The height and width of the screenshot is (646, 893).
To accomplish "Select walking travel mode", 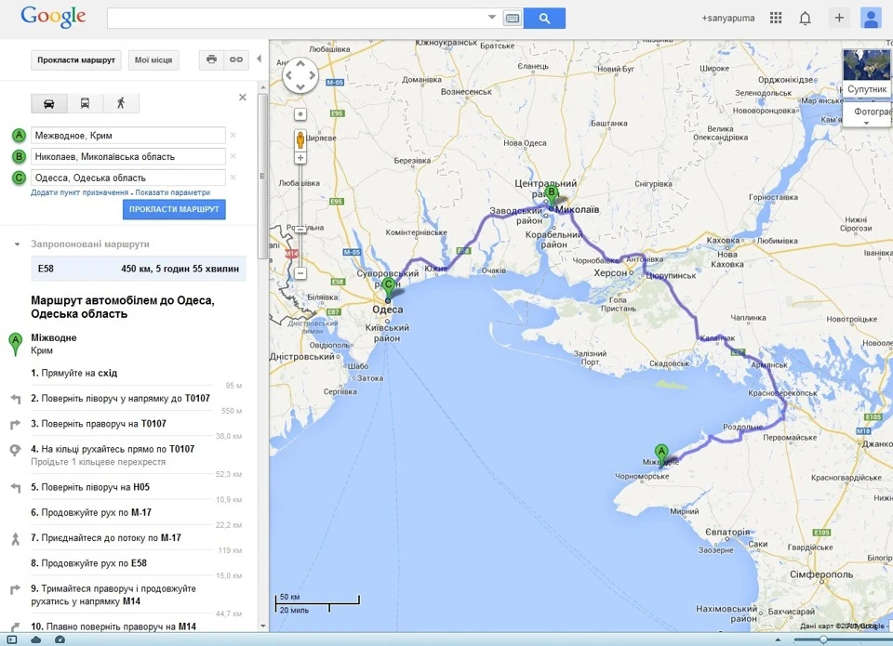I will click(121, 103).
